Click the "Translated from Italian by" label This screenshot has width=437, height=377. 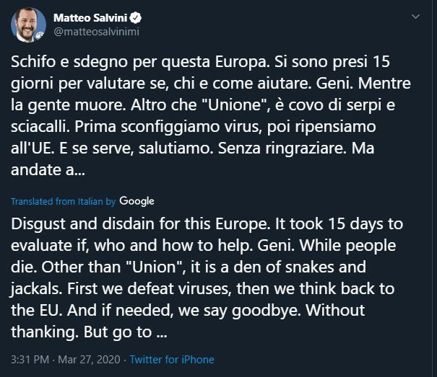64,202
